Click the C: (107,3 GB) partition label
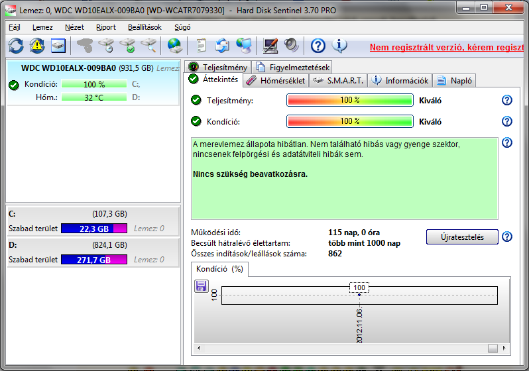 coord(68,214)
